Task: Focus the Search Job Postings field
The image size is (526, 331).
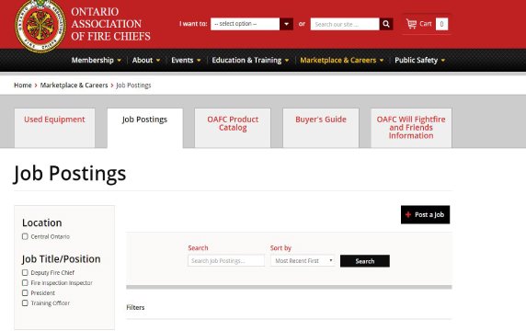Action: pos(226,260)
